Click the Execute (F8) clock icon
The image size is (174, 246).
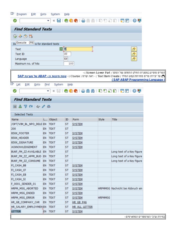[15, 36]
